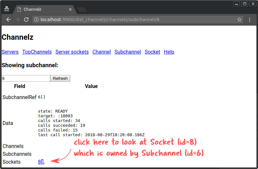258x169 pixels.
Task: Click the browser forward arrow
Action: 17,20
